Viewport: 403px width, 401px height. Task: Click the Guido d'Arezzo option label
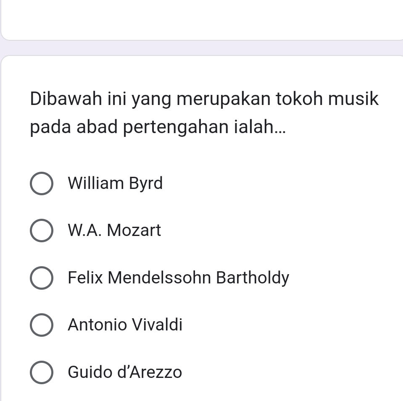(x=125, y=372)
